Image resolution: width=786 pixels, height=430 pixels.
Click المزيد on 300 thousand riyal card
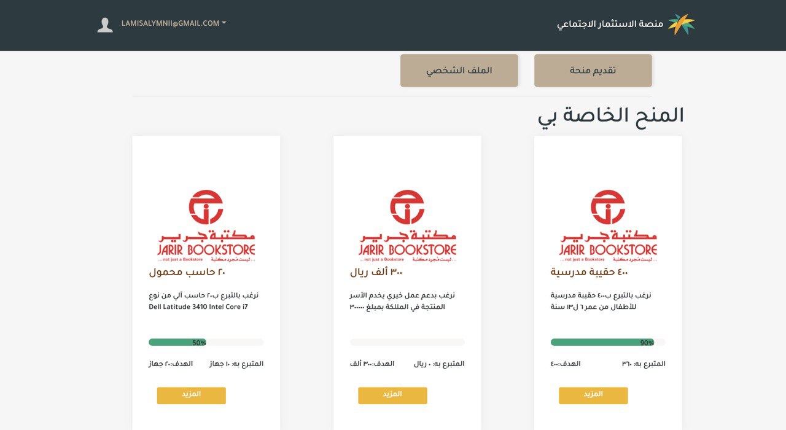392,396
